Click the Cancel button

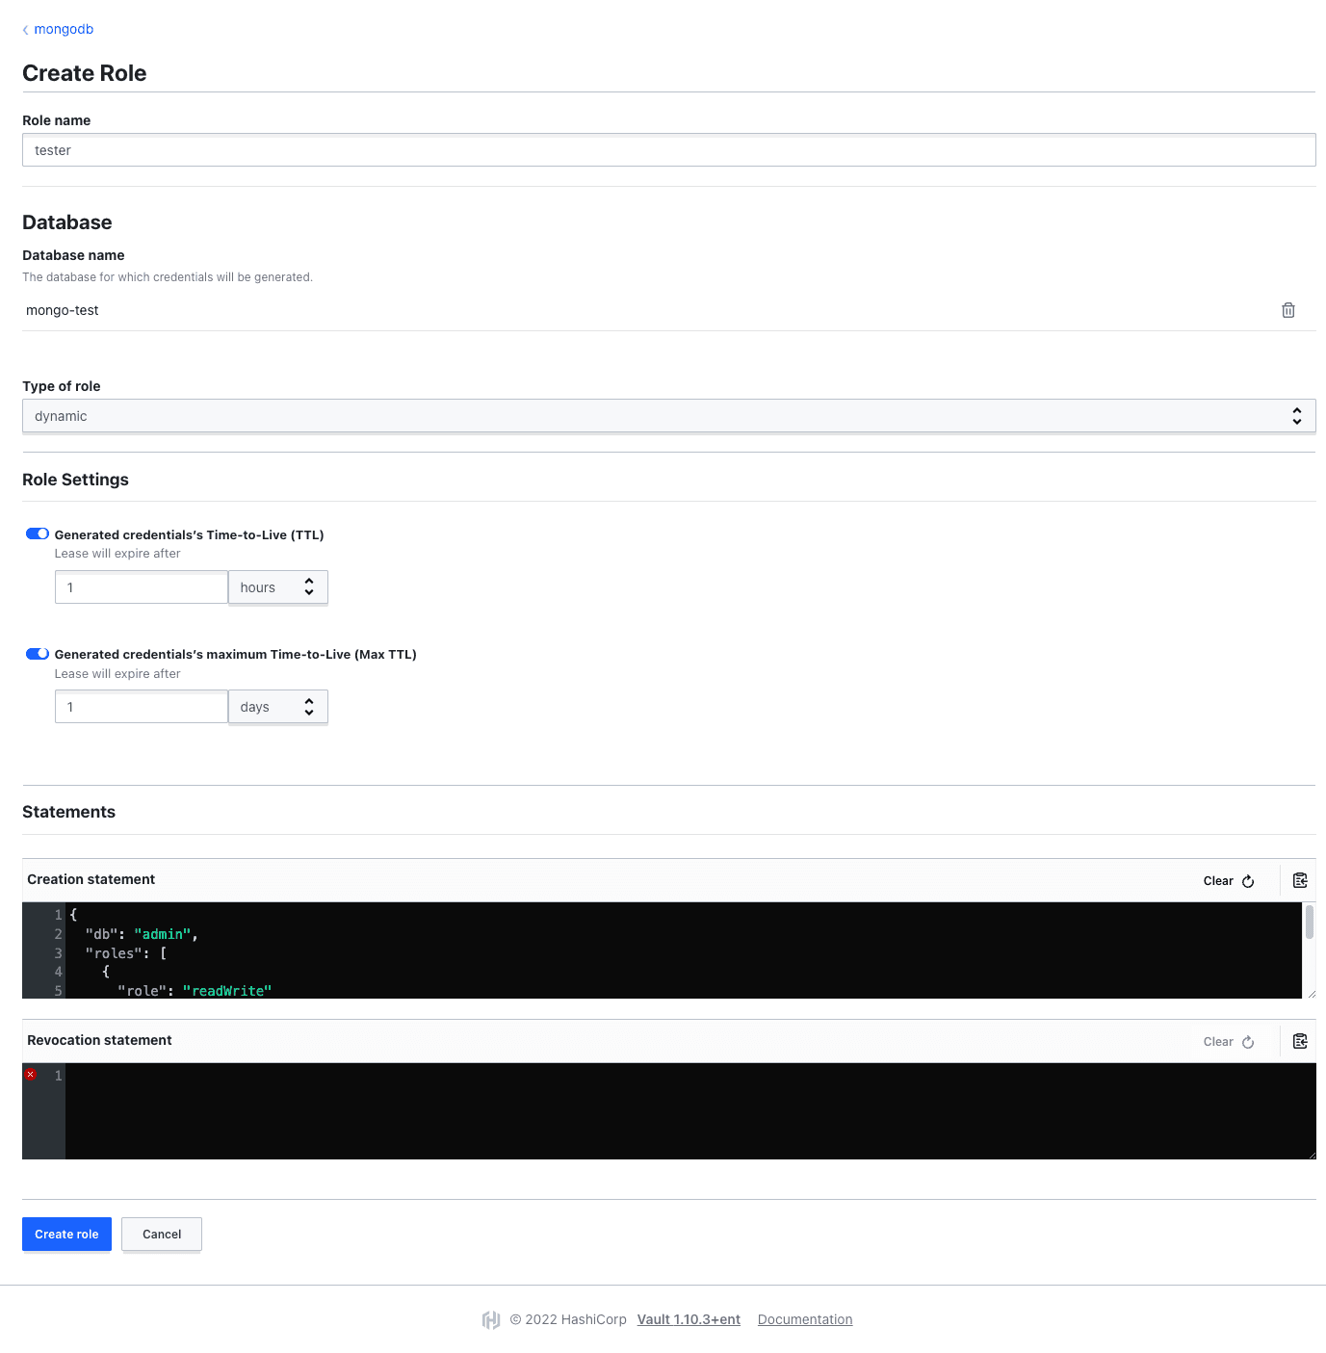coord(162,1235)
